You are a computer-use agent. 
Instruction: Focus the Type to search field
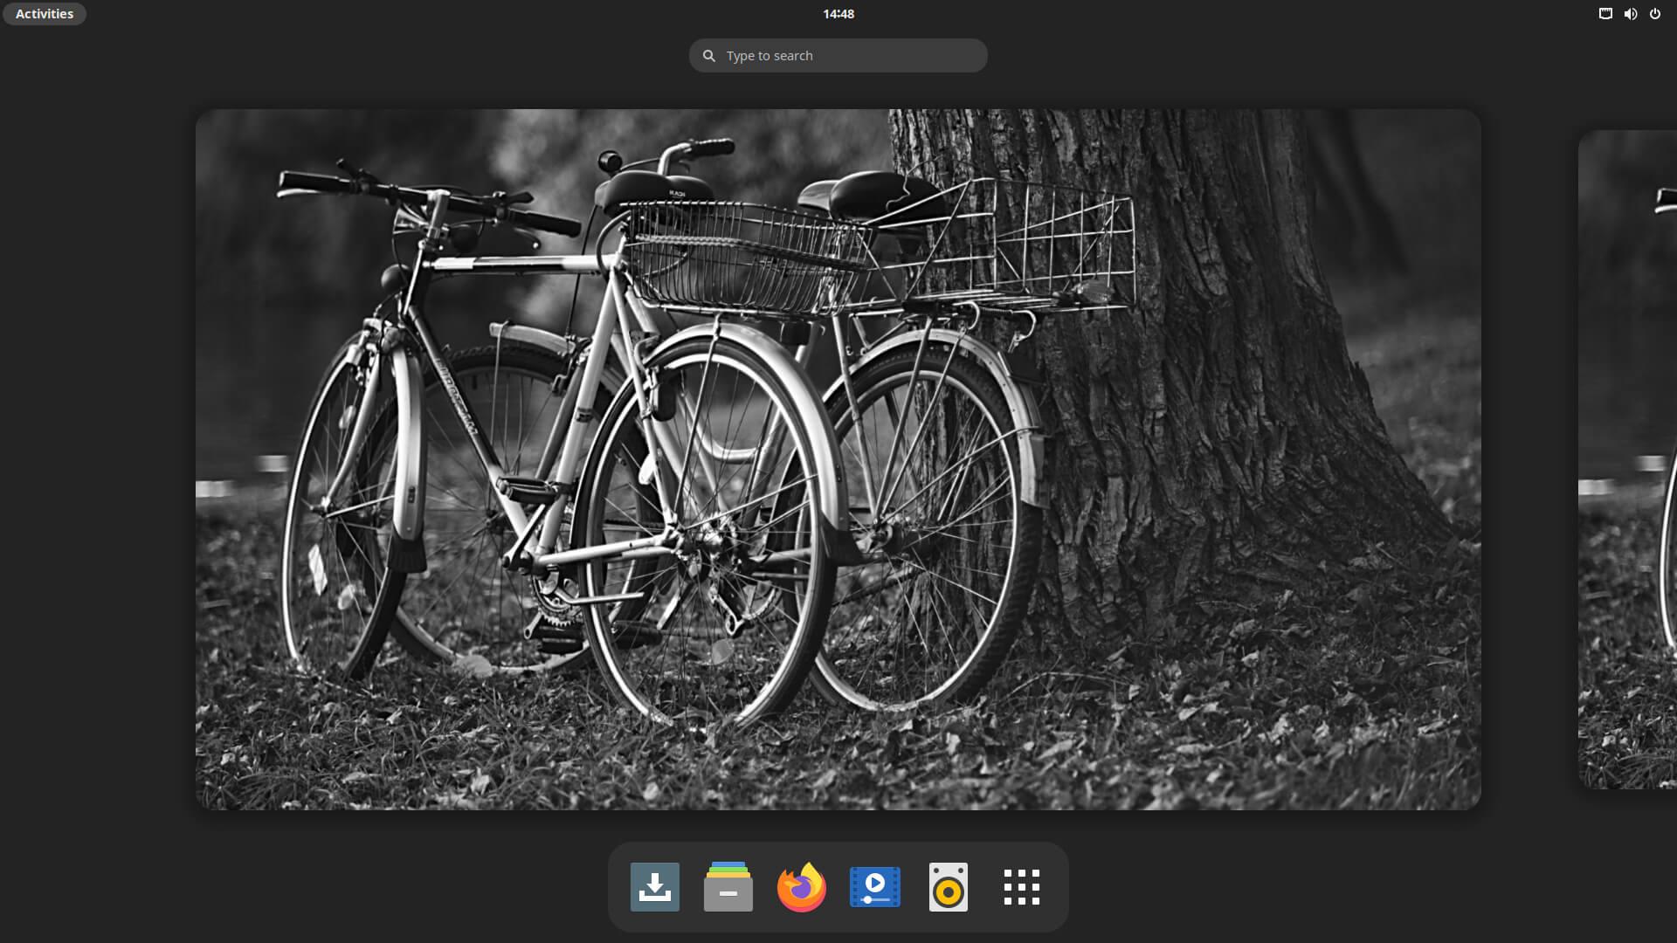pos(838,55)
